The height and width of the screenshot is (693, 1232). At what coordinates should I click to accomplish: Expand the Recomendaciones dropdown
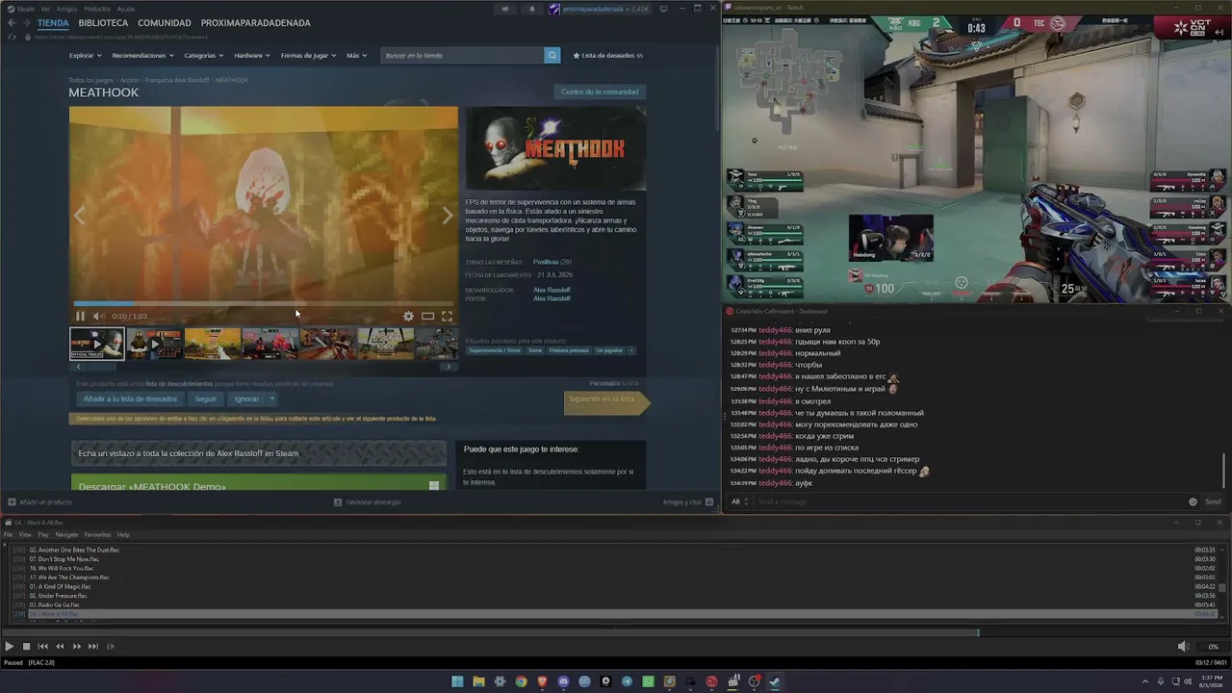point(142,55)
